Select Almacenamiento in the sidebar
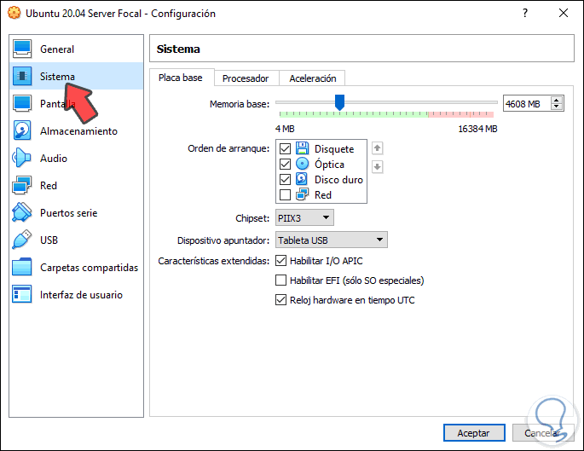 (x=77, y=130)
